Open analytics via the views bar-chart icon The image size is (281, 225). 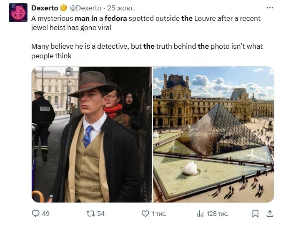tap(200, 213)
